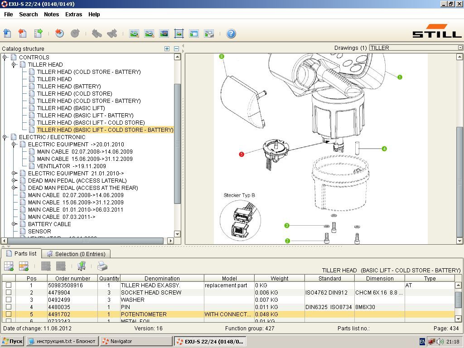This screenshot has height=348, width=464.
Task: Tick the checkbox for SOCKET HEAD SCREW row
Action: pos(9,292)
